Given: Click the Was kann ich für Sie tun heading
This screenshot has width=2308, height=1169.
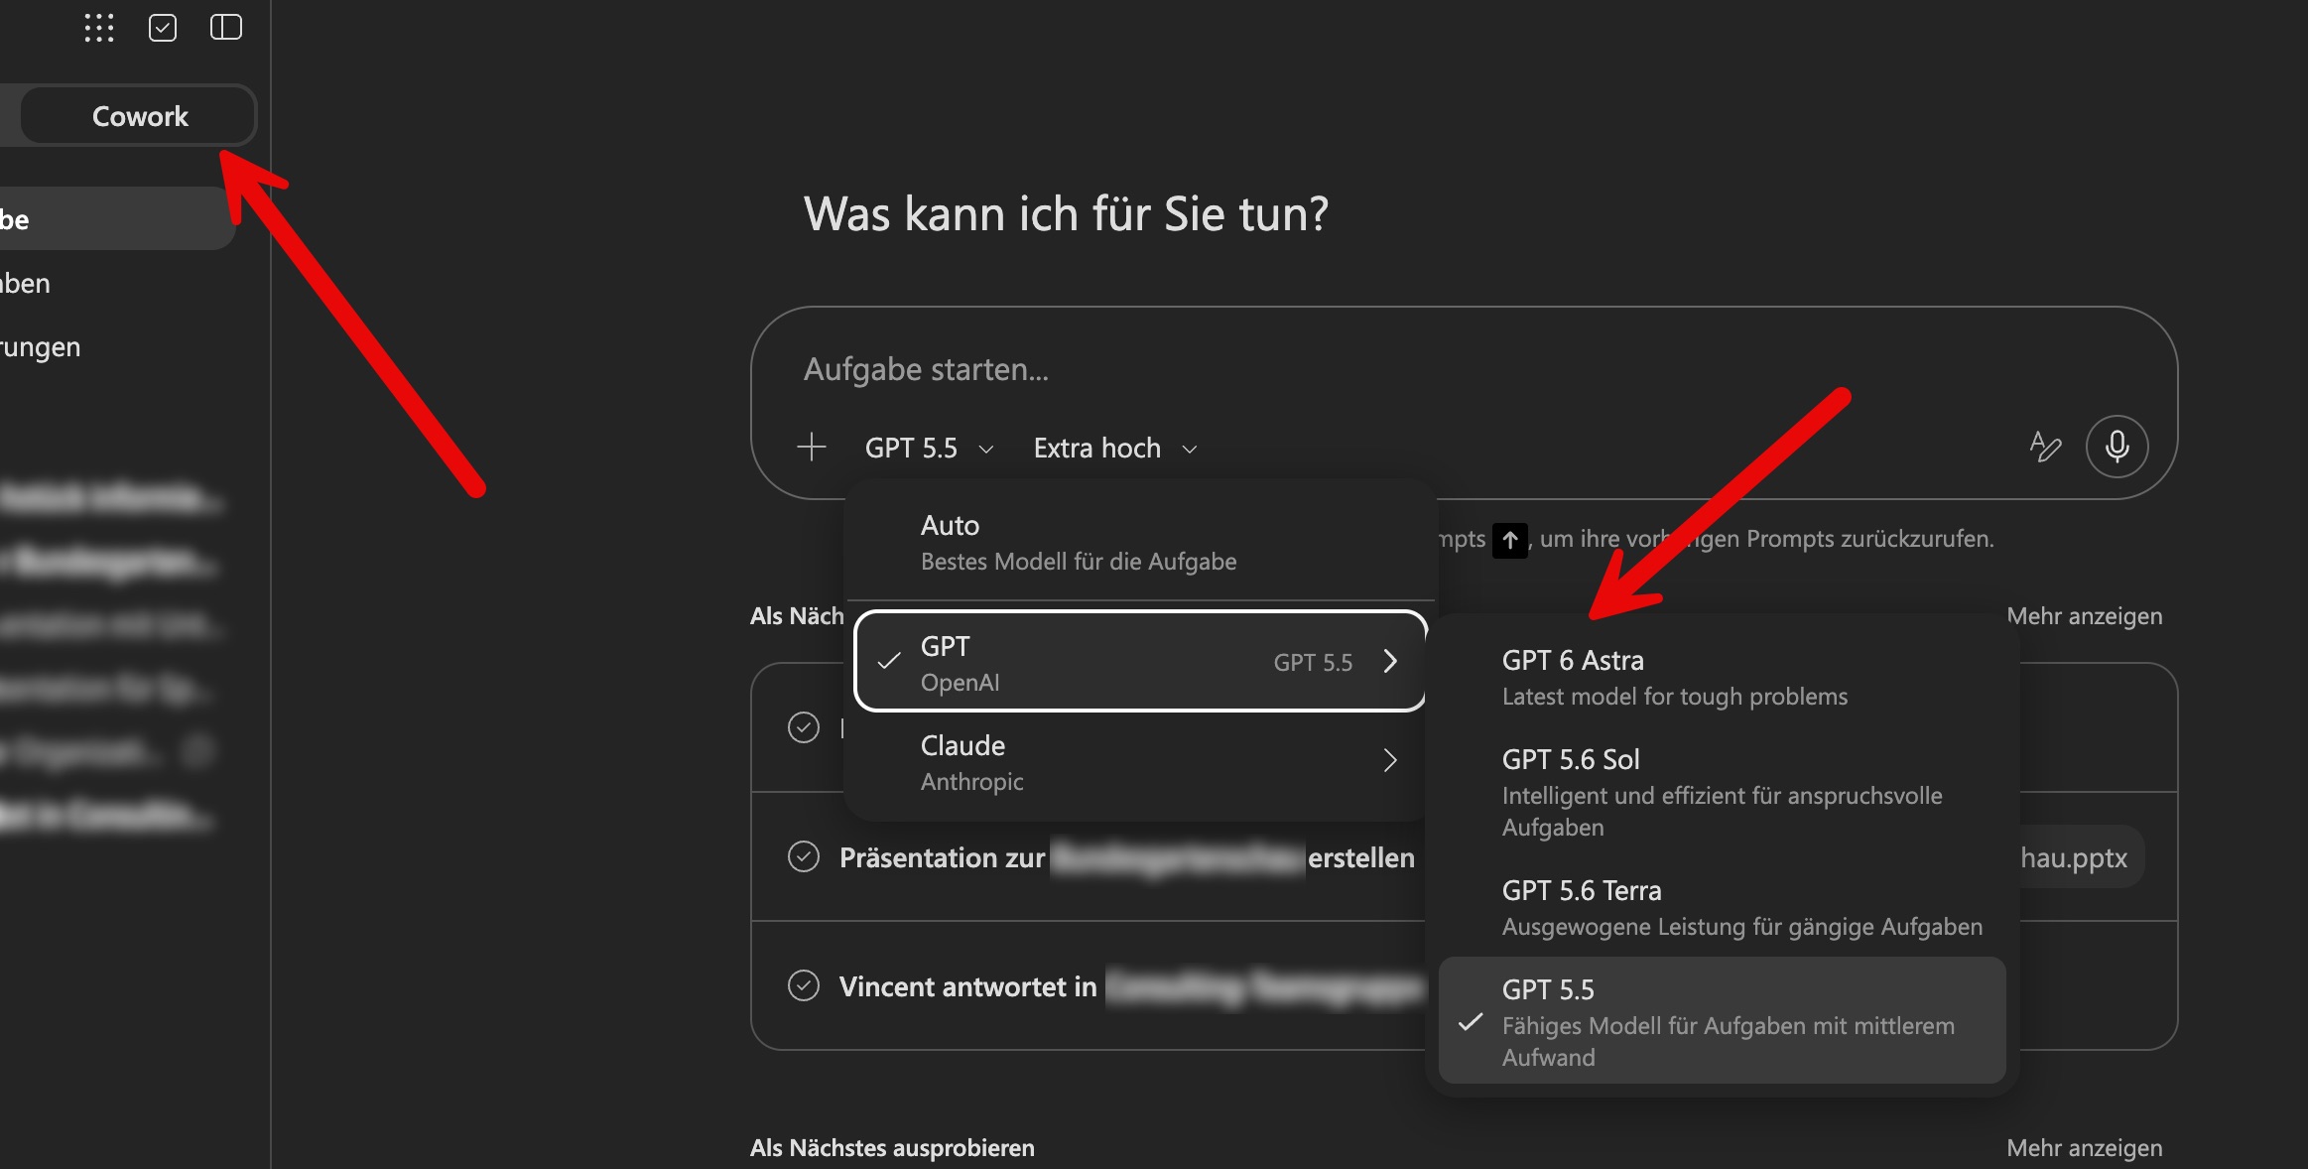Looking at the screenshot, I should coord(1066,213).
